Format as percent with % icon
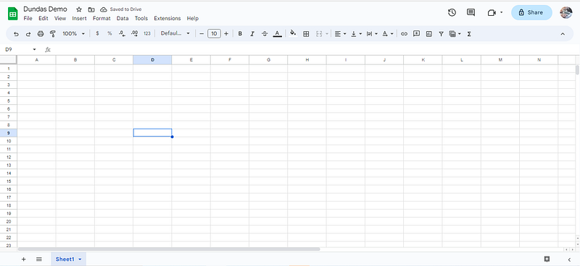Viewport: 580px width, 266px height. click(x=109, y=33)
